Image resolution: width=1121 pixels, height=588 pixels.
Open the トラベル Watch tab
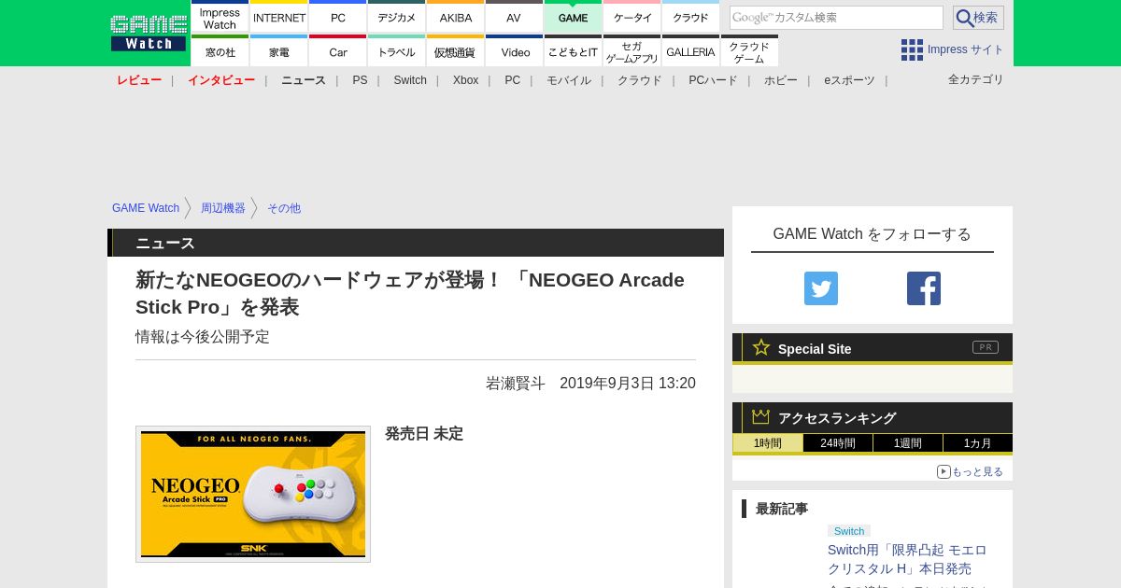tap(397, 51)
